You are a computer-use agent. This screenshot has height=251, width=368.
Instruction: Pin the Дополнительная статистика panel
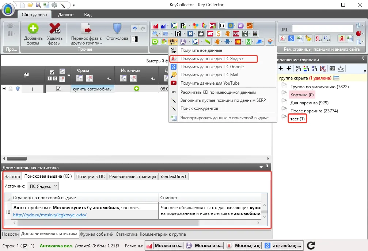pos(267,166)
